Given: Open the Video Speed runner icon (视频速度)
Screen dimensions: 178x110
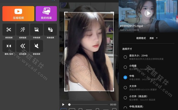Looking at the screenshot, I should (x=23, y=30).
